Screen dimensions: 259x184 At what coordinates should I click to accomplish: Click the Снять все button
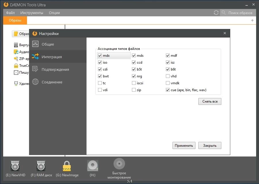point(210,101)
